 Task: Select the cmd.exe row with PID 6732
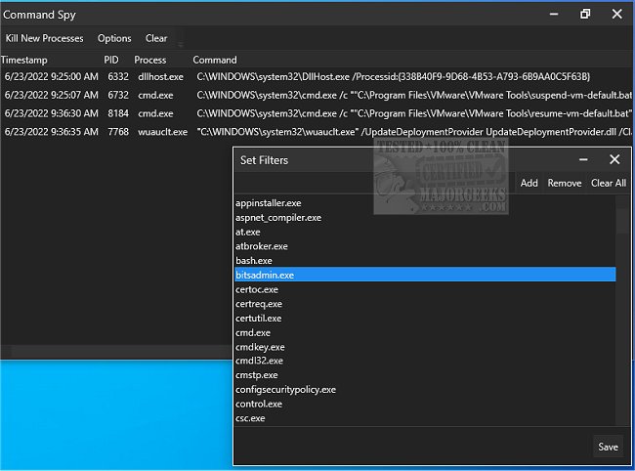(x=317, y=95)
